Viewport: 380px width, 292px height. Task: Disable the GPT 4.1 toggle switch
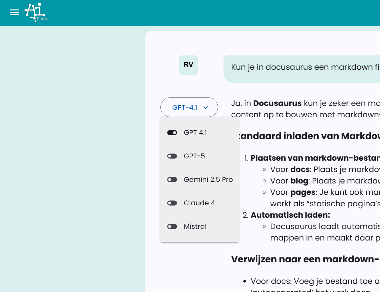(x=172, y=133)
